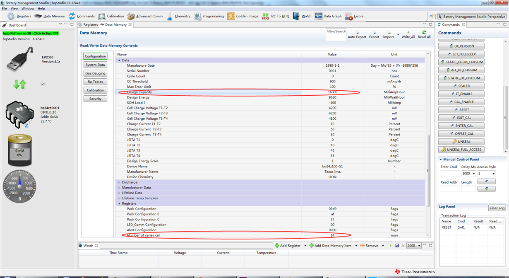
Task: Collapse the Manual Control Panel section
Action: (x=440, y=159)
